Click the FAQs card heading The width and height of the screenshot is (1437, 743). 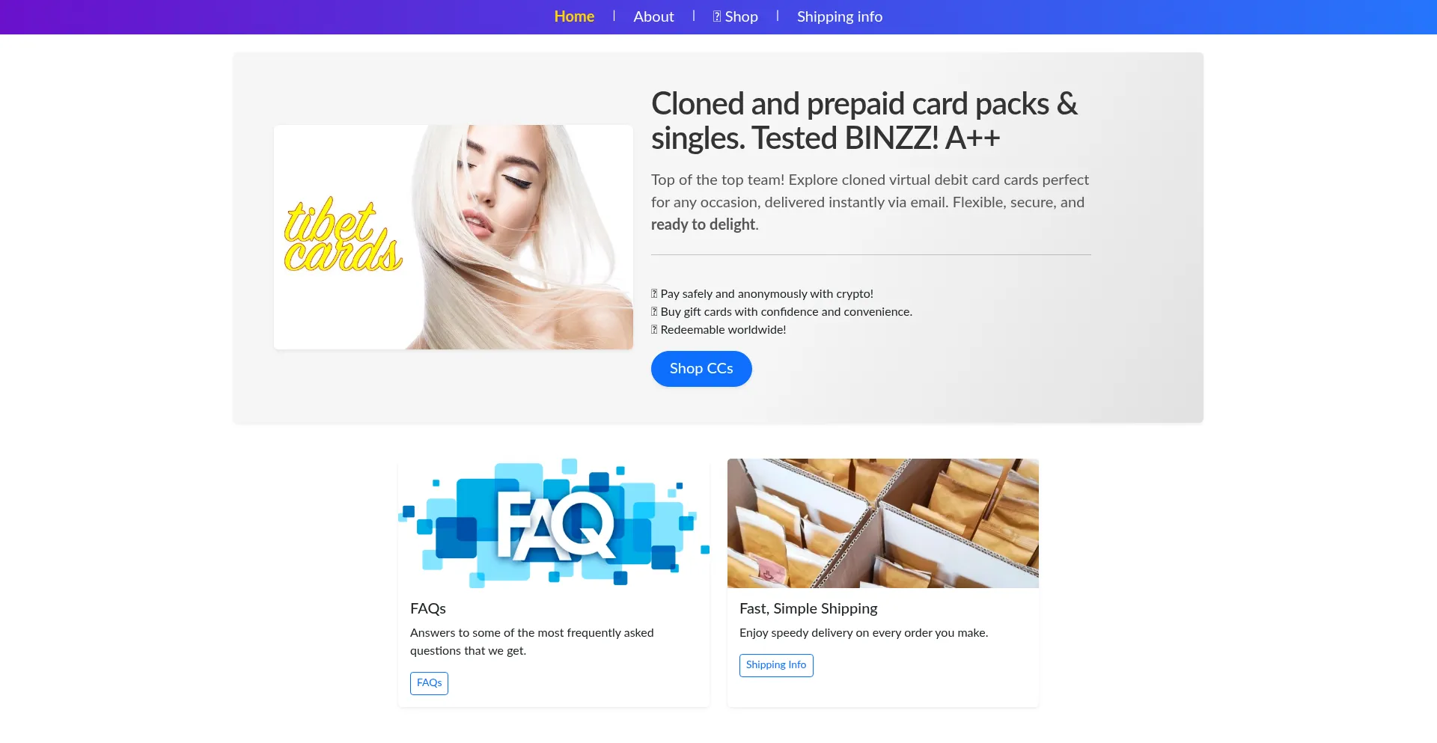pyautogui.click(x=428, y=608)
